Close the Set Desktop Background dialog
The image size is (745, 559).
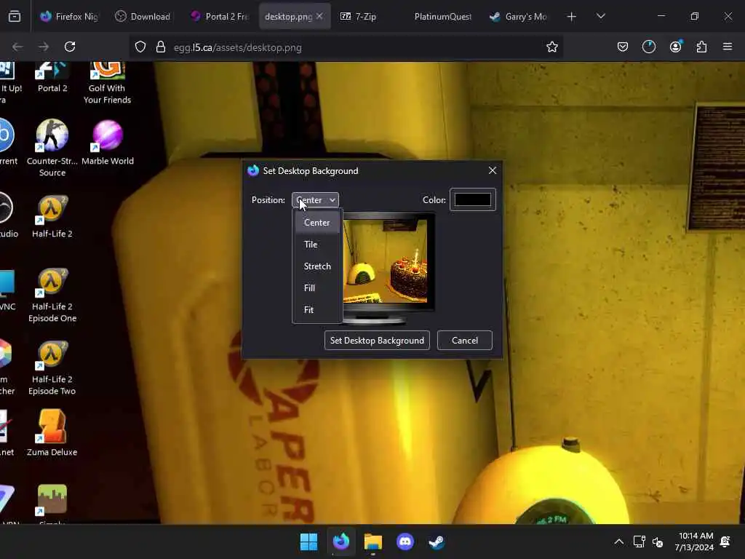[493, 170]
